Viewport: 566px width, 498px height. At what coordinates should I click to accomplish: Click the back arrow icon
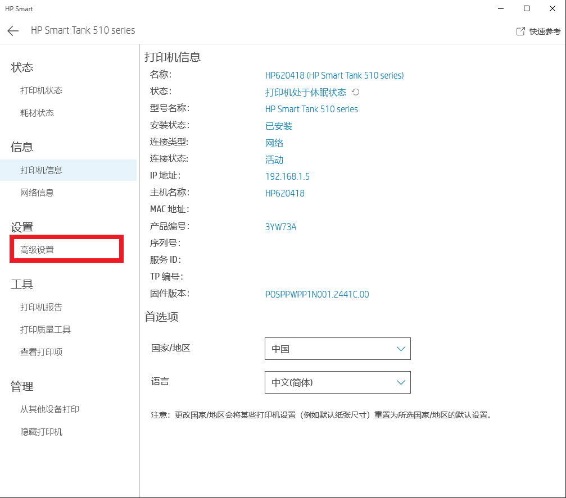pyautogui.click(x=13, y=31)
